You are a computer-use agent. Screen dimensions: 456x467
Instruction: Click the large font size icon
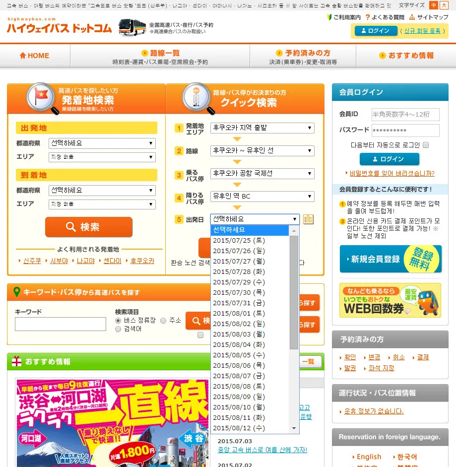[x=444, y=5]
